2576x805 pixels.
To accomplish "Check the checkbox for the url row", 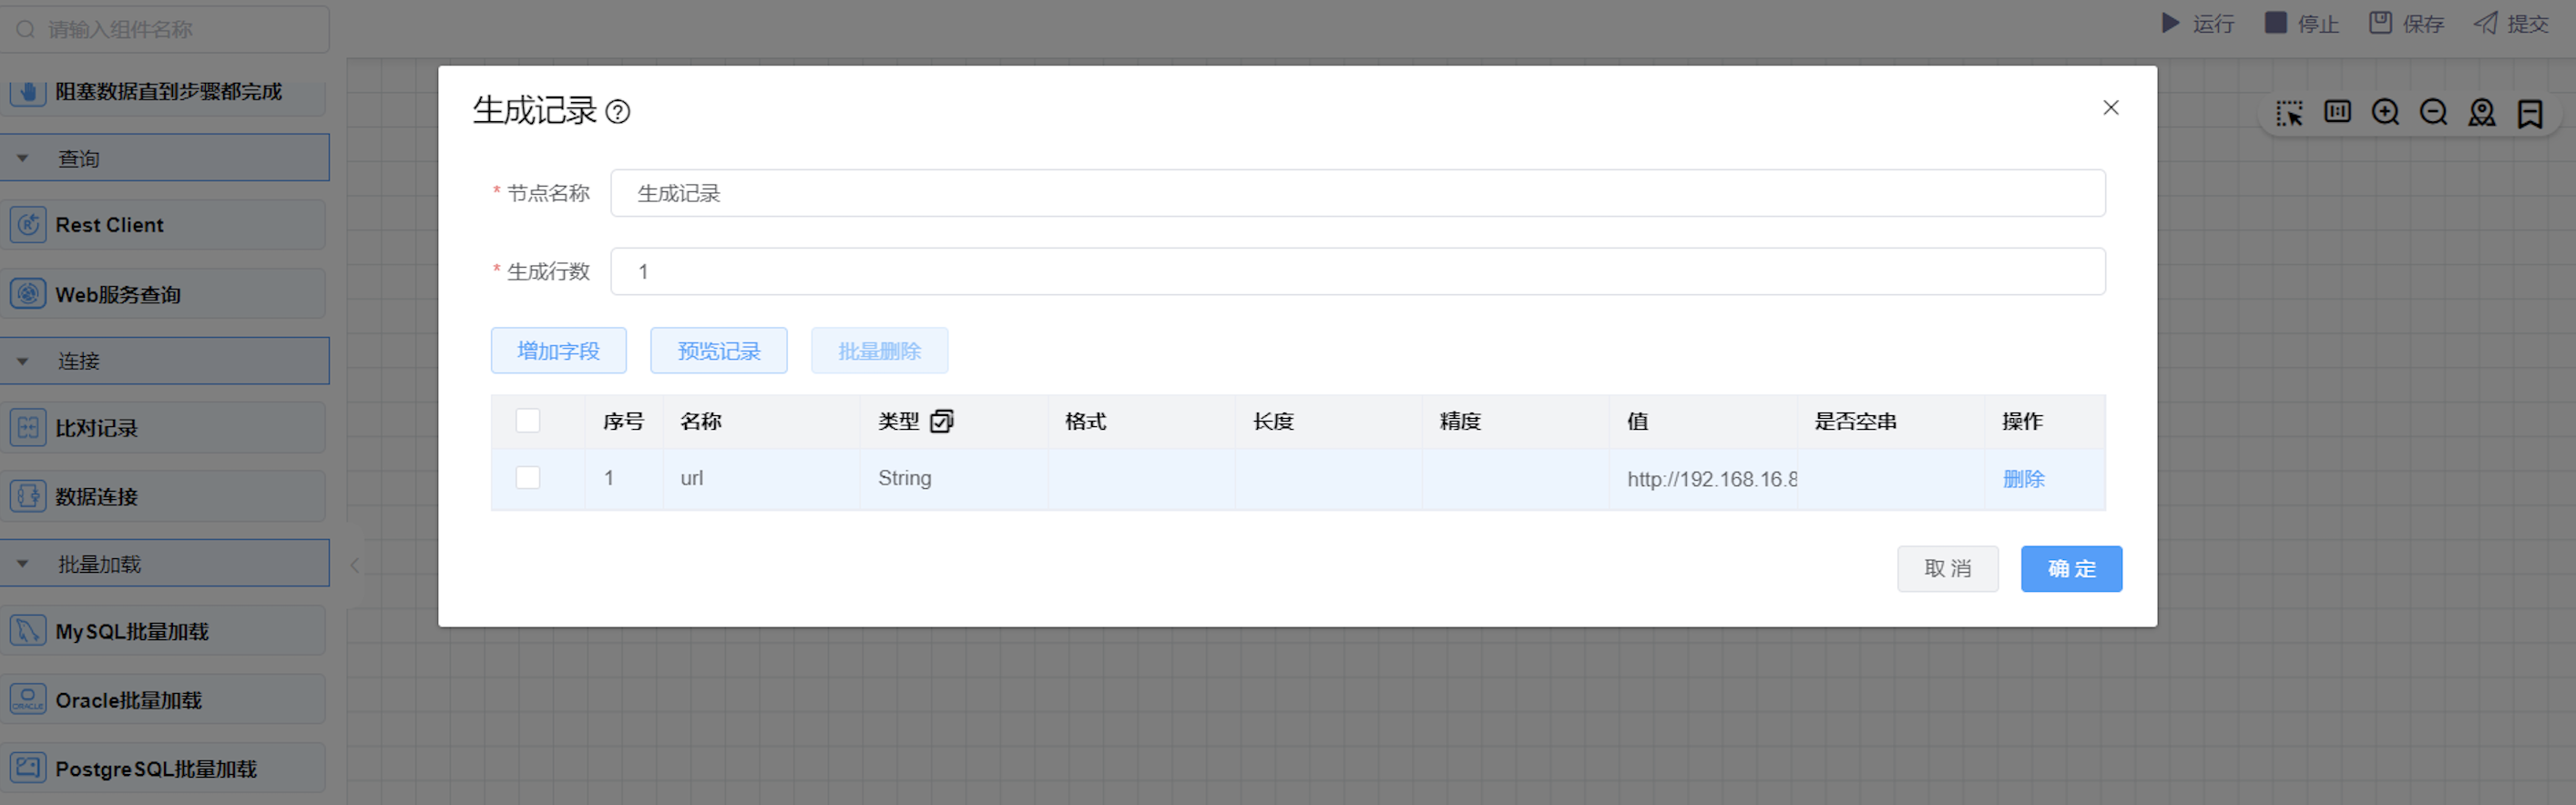I will (528, 478).
